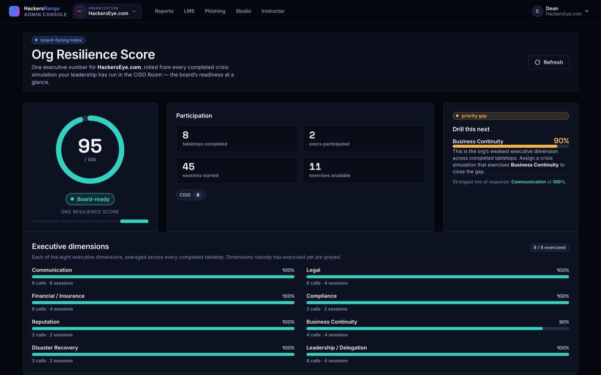Click the orange Business Continuity 90% bar
Image resolution: width=601 pixels, height=375 pixels.
point(511,146)
